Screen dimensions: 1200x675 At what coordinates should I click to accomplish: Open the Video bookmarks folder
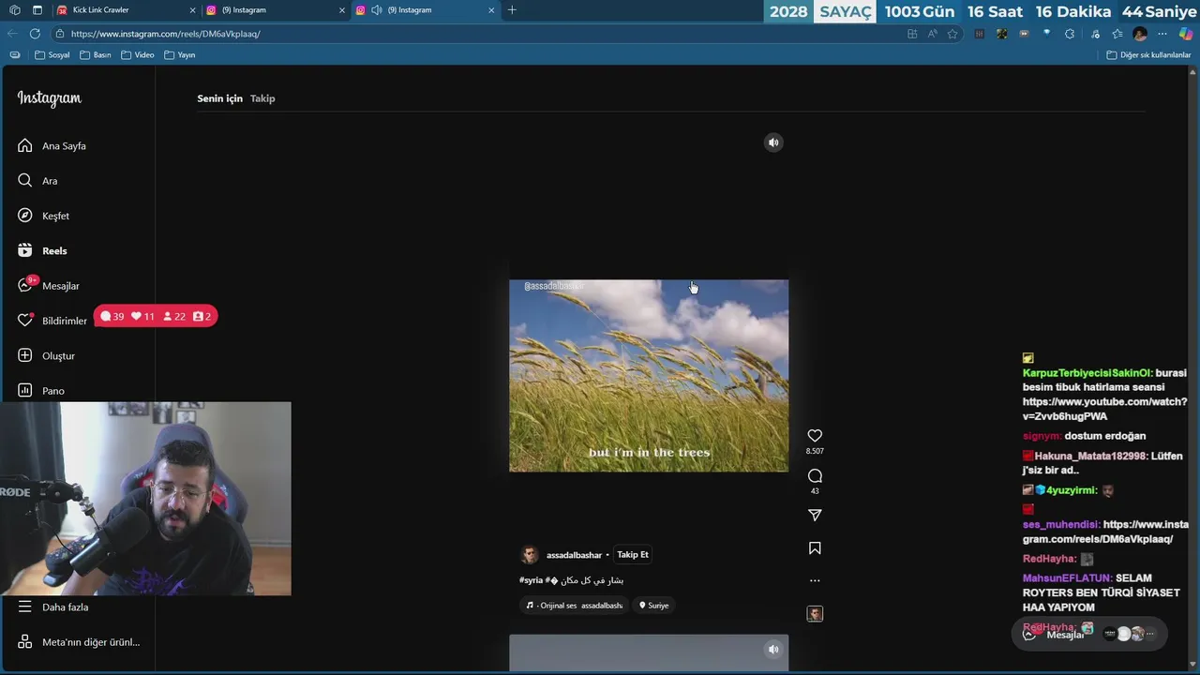coord(138,55)
